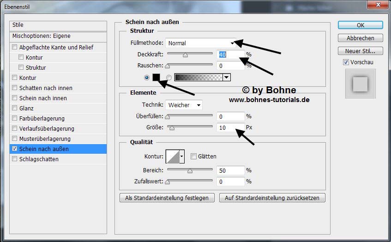Select the solid color radio button

pos(147,77)
